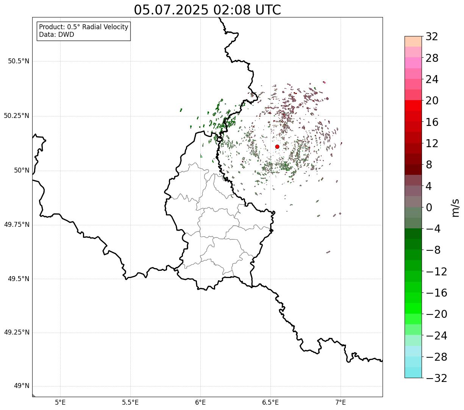Click the colorbar tick label −32

pos(436,378)
